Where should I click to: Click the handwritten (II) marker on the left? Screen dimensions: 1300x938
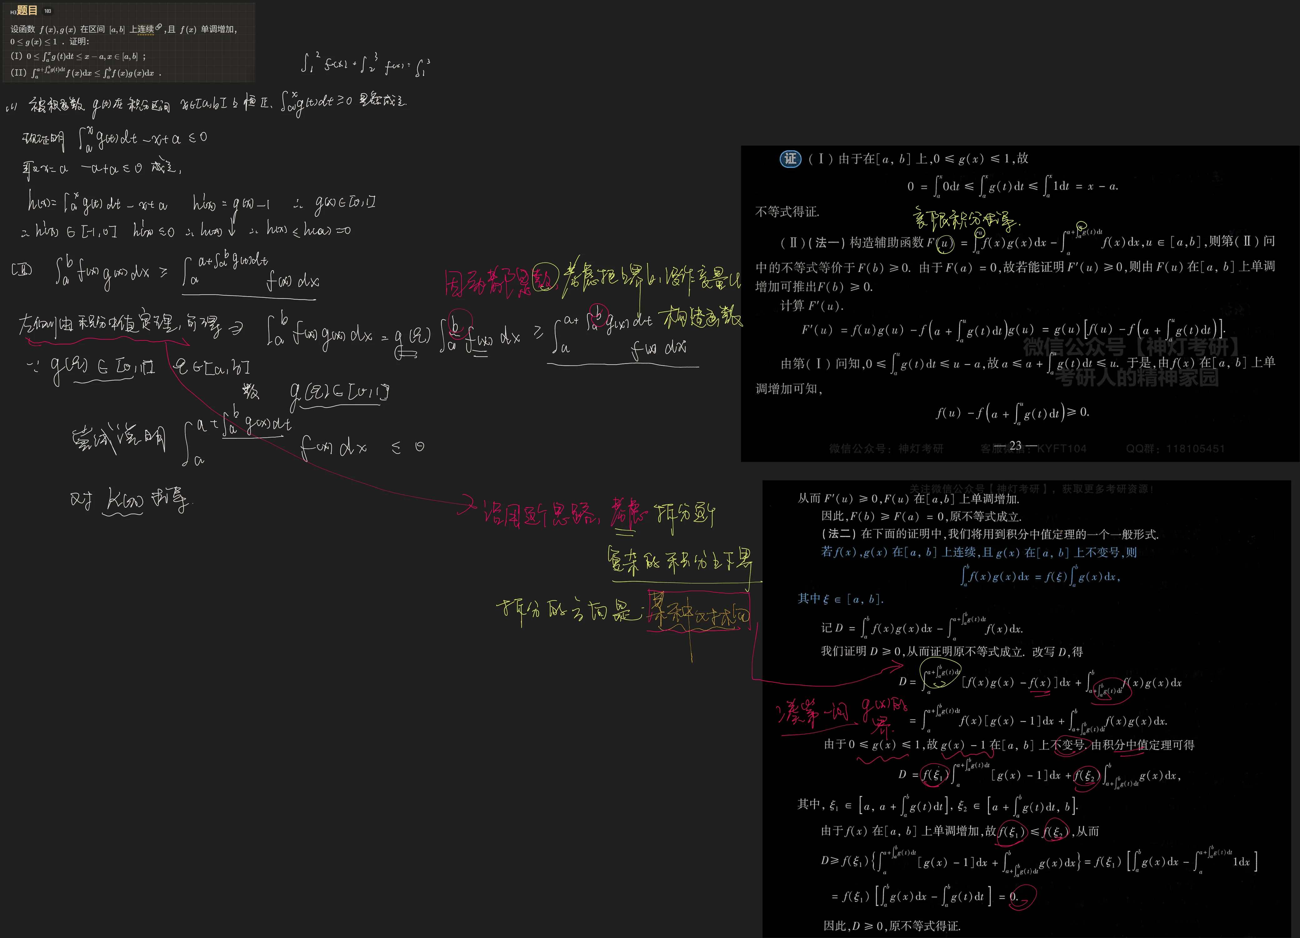(22, 269)
